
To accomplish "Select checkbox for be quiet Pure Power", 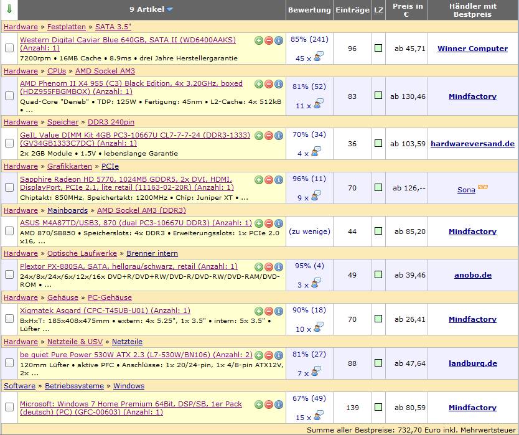I will (9, 363).
